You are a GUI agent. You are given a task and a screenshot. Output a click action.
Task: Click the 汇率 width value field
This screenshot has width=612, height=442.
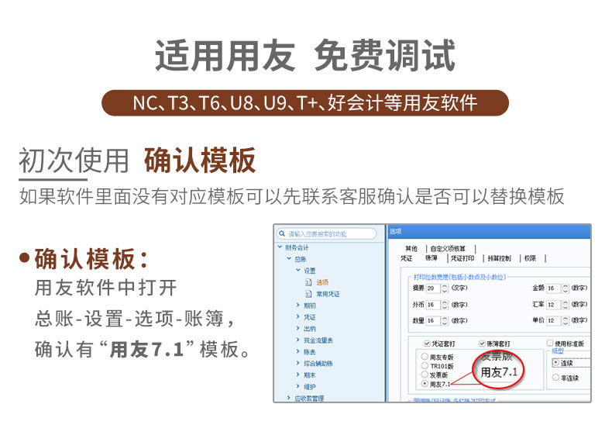[x=553, y=305]
